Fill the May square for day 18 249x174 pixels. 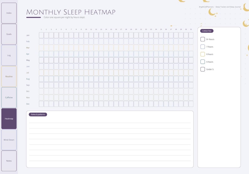pyautogui.click(x=126, y=60)
